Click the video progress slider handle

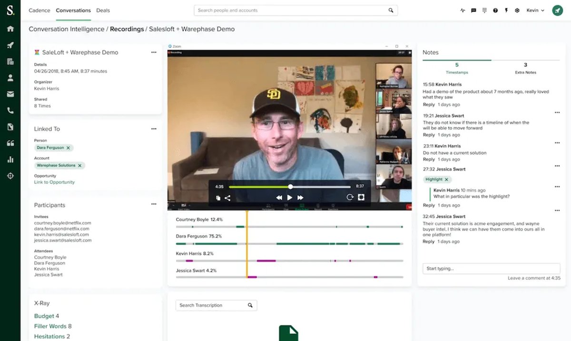(290, 187)
